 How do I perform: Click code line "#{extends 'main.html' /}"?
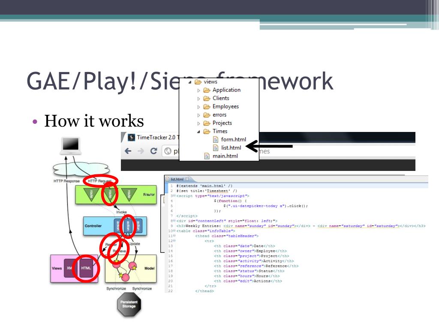(204, 186)
